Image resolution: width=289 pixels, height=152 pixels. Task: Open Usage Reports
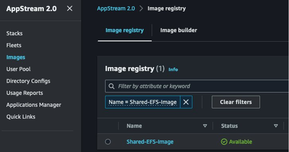click(25, 93)
